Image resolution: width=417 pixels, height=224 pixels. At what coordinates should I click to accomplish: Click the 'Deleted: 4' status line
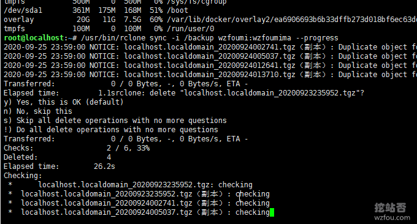tap(58, 157)
